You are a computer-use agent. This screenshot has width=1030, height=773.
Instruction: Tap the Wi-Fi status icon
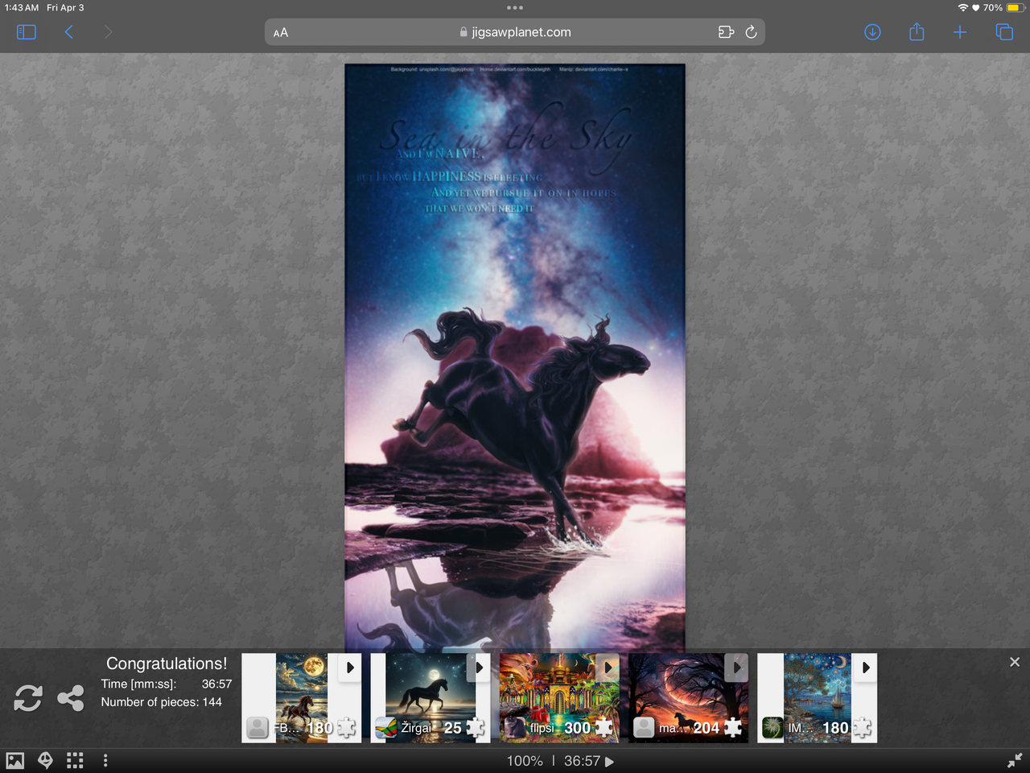[962, 7]
